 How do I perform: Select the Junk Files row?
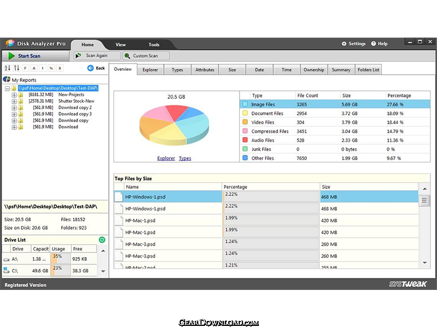(335, 149)
